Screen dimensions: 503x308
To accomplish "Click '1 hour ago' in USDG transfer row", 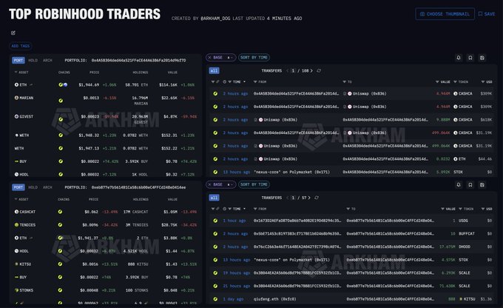I will [234, 221].
